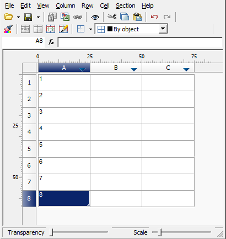Click cell A7 containing 7
226x239 pixels.
pyautogui.click(x=64, y=182)
